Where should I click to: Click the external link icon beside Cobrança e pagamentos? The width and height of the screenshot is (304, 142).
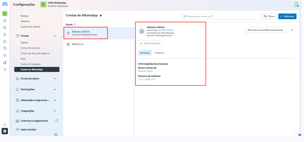57,121
